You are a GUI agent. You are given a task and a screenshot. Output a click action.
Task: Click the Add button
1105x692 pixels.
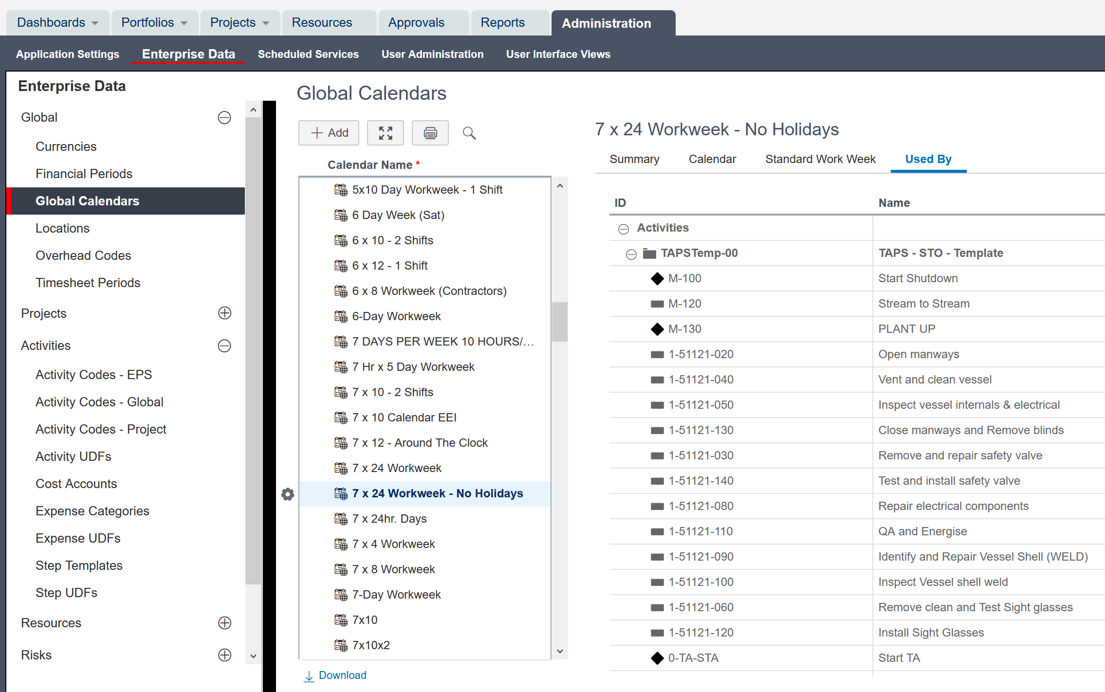(329, 132)
